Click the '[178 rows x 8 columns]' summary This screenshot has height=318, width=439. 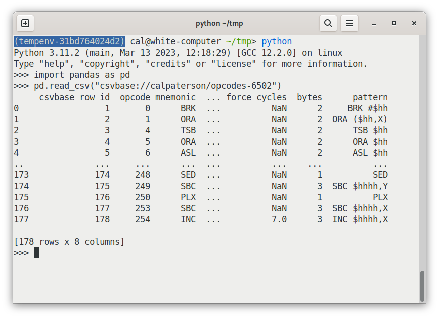click(69, 242)
